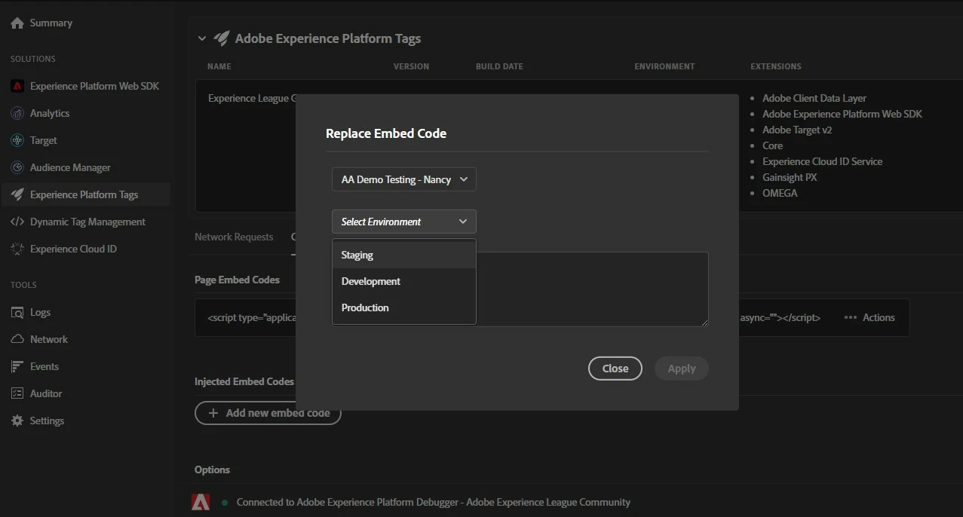Choose Staging from the environment list
Viewport: 963px width, 517px height.
click(404, 255)
